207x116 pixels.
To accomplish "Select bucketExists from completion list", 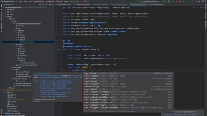I will [x=128, y=84].
